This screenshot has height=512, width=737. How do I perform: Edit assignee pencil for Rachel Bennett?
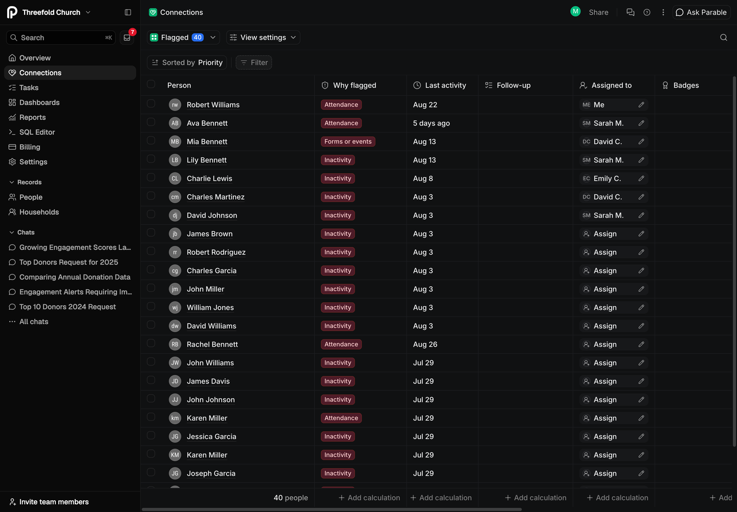(641, 344)
